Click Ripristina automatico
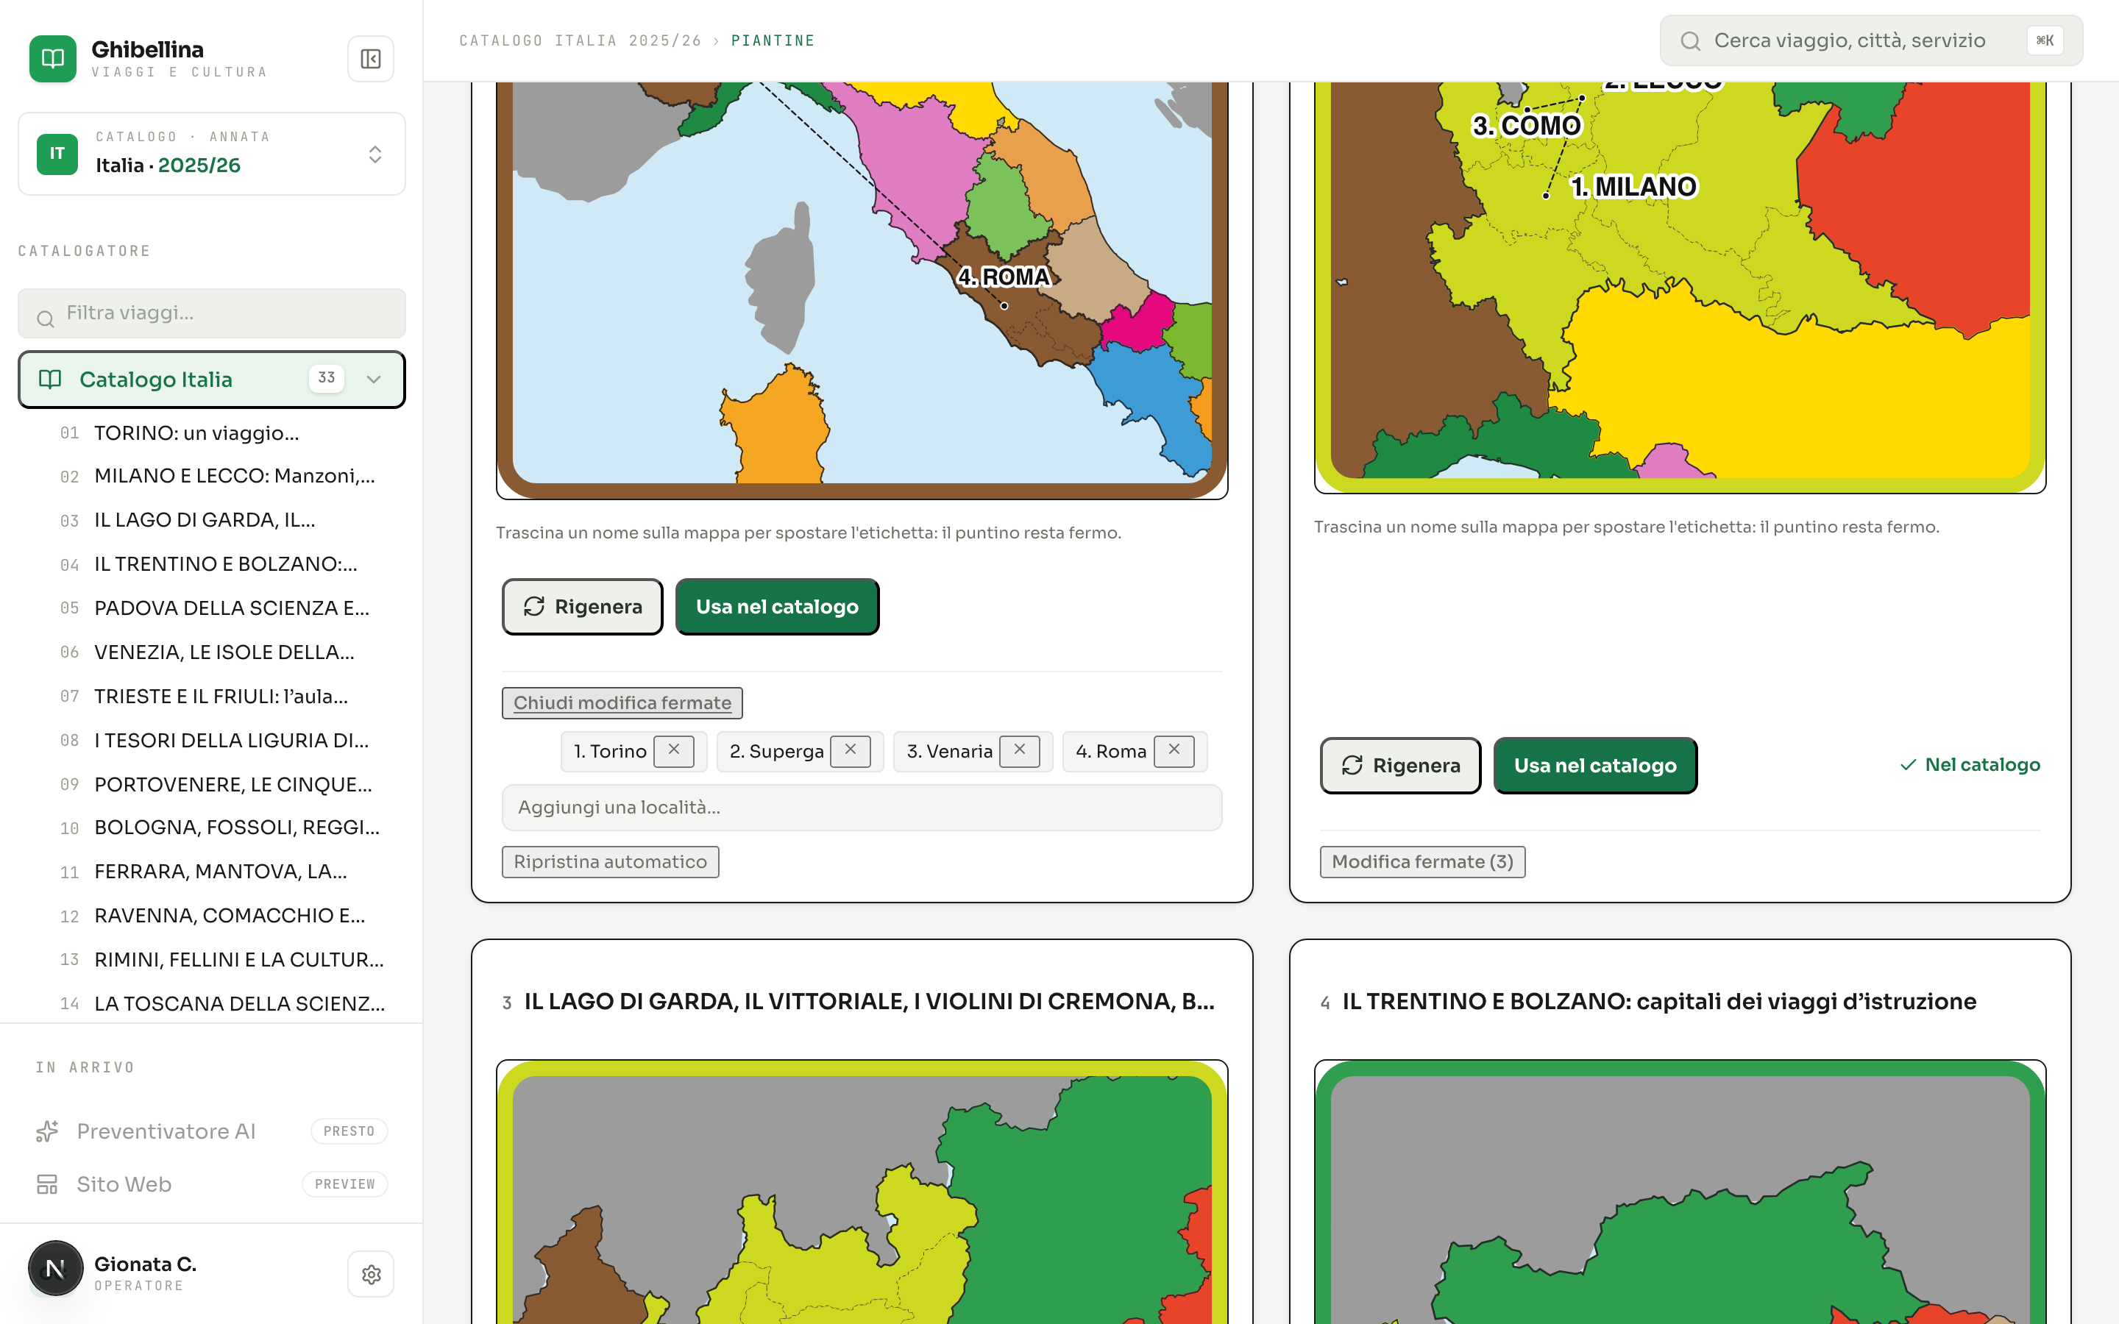Screen dimensions: 2119x1324 tap(610, 861)
